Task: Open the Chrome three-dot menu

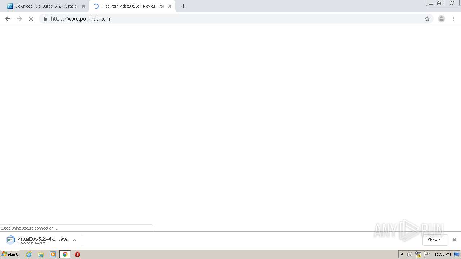Action: pyautogui.click(x=453, y=19)
